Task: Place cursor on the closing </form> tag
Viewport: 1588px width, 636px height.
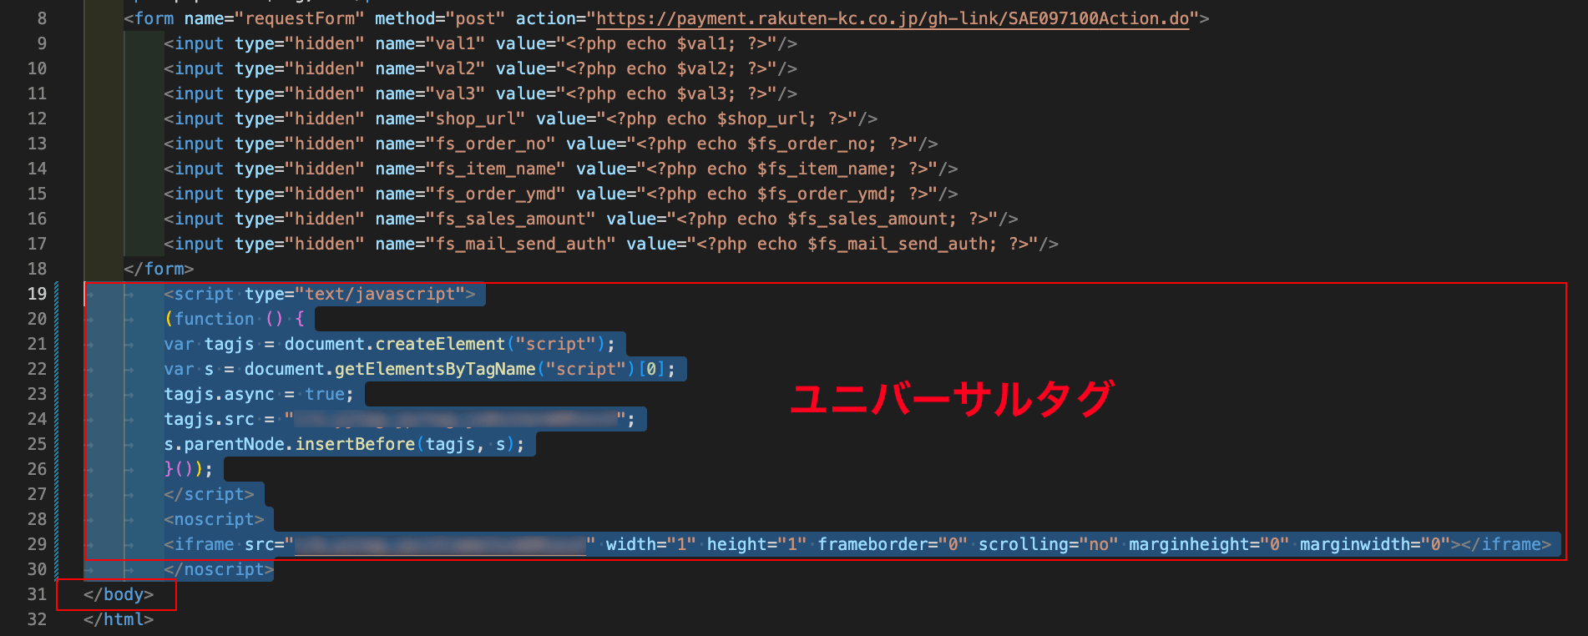Action: pyautogui.click(x=159, y=269)
